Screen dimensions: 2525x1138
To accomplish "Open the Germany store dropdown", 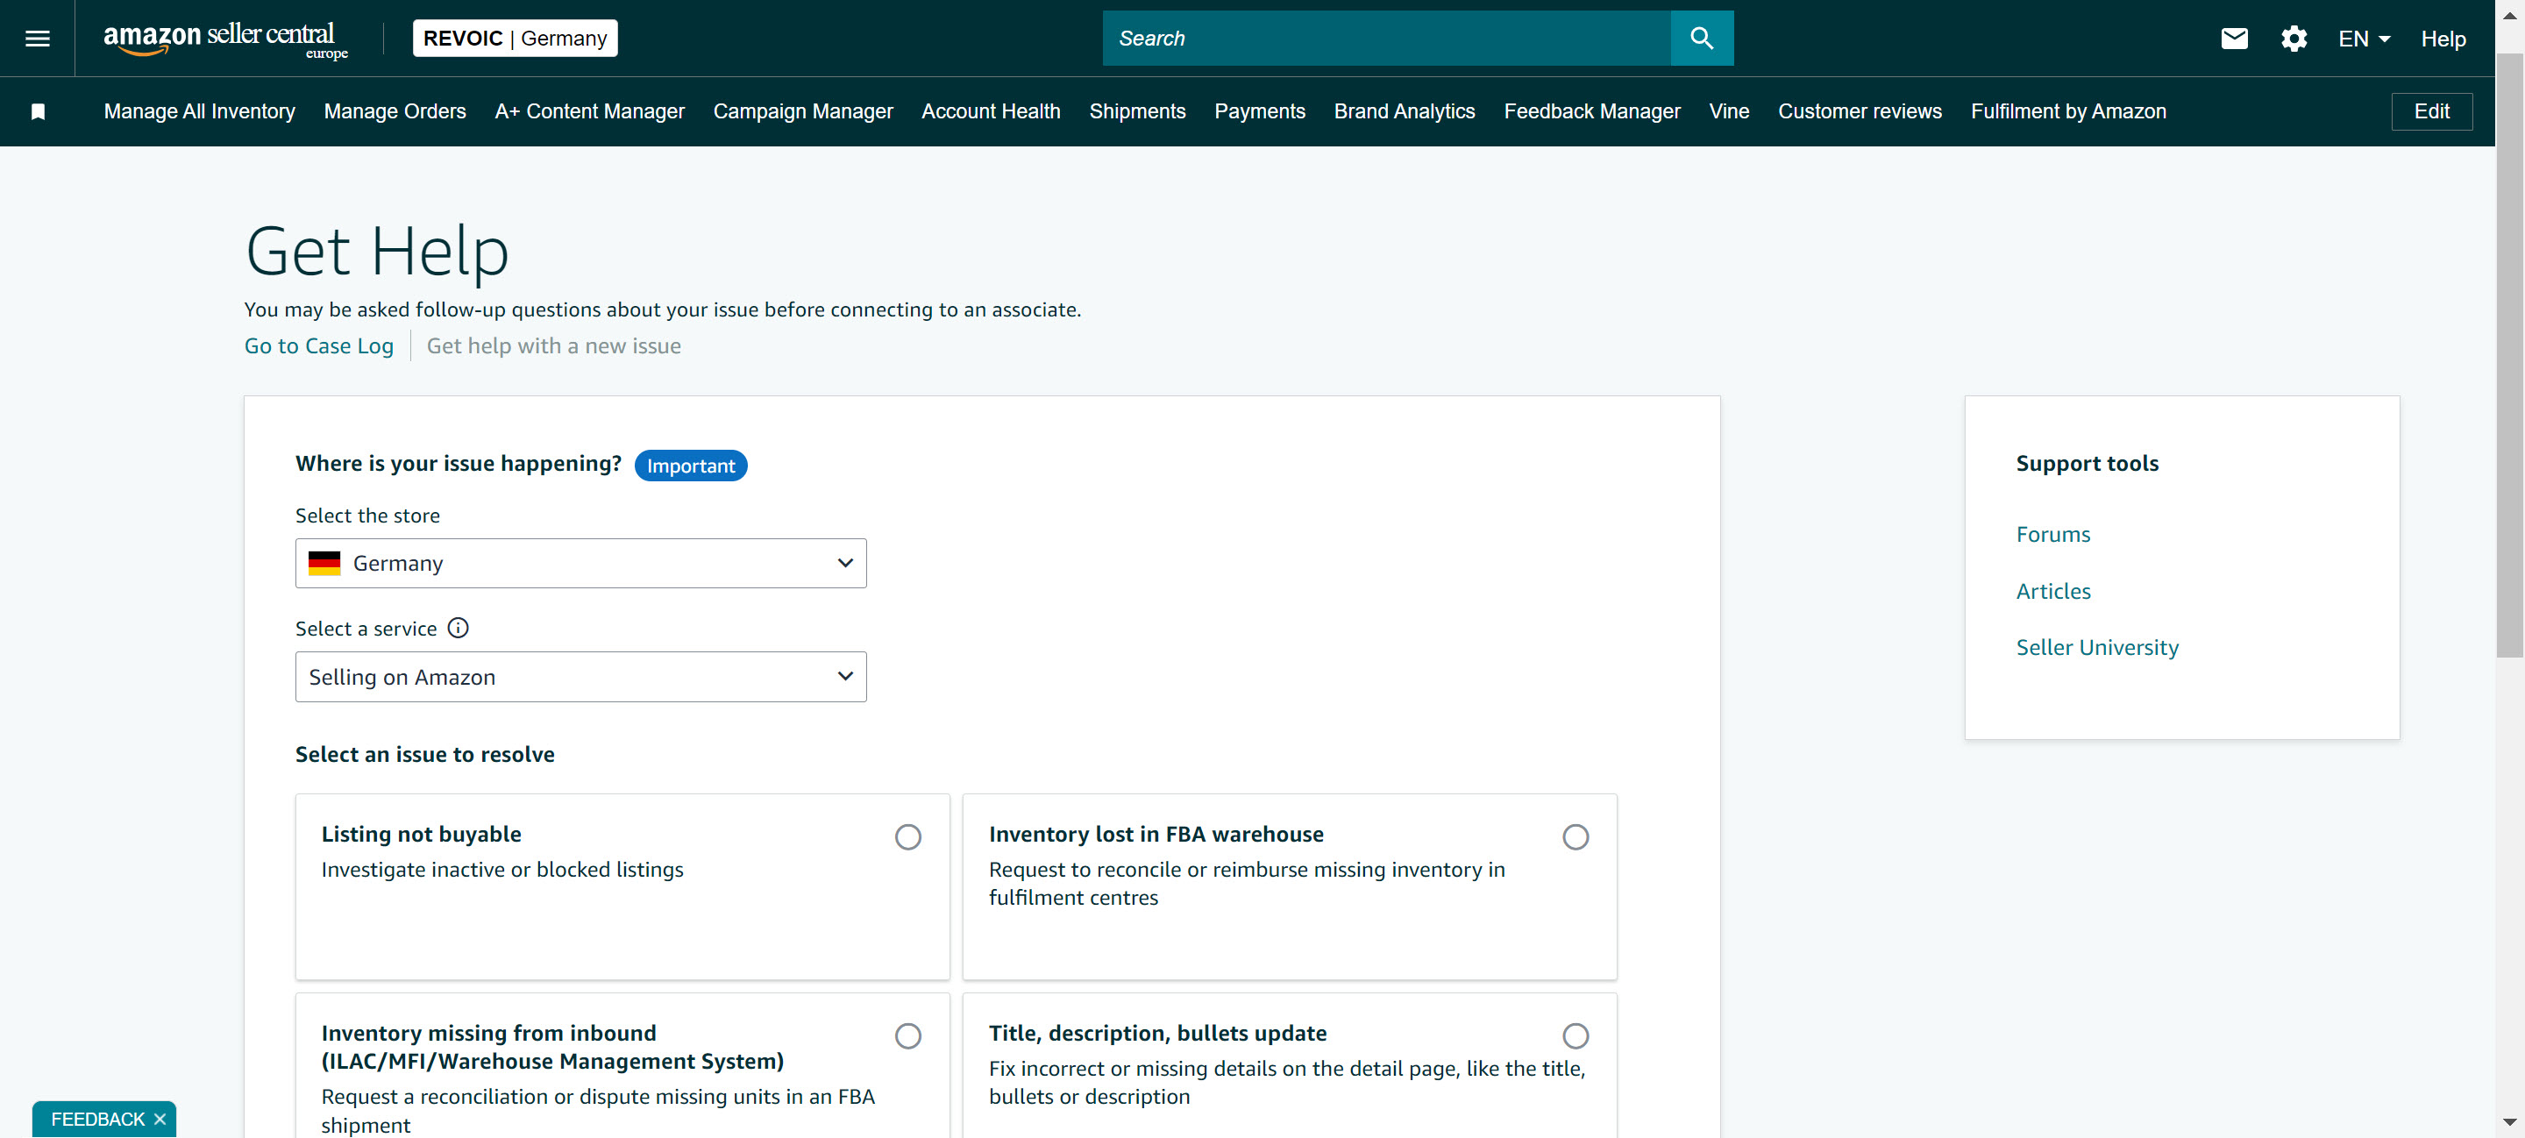I will (580, 564).
